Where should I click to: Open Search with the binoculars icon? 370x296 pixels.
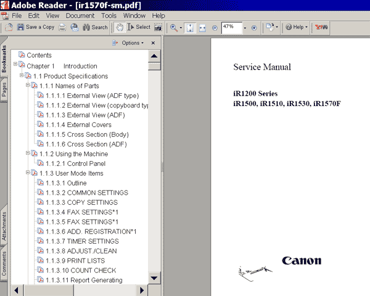[86, 27]
